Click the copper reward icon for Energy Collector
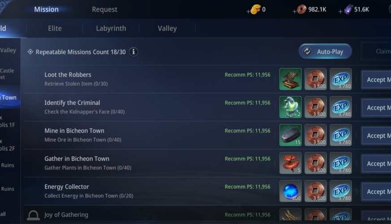 click(315, 191)
